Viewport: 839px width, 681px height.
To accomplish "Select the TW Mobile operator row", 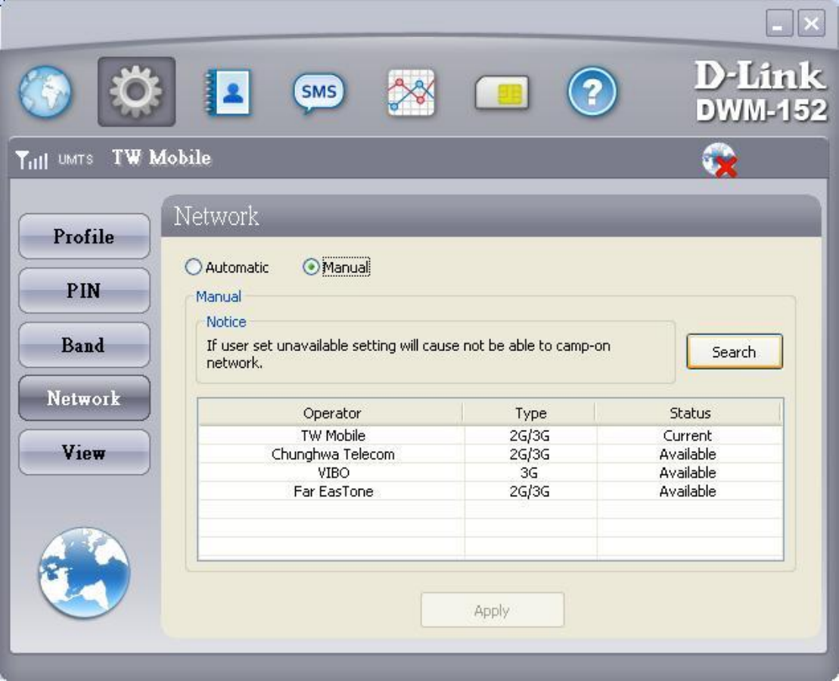I will click(x=490, y=435).
